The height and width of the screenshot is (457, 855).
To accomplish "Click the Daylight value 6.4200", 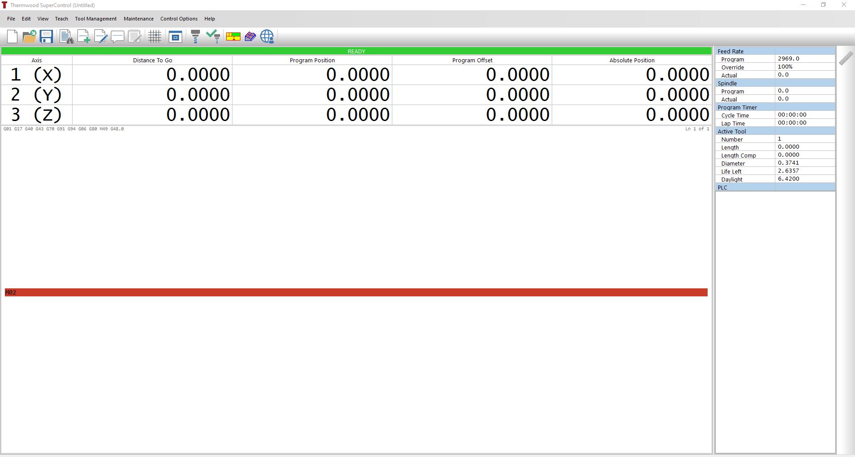I will [x=805, y=179].
